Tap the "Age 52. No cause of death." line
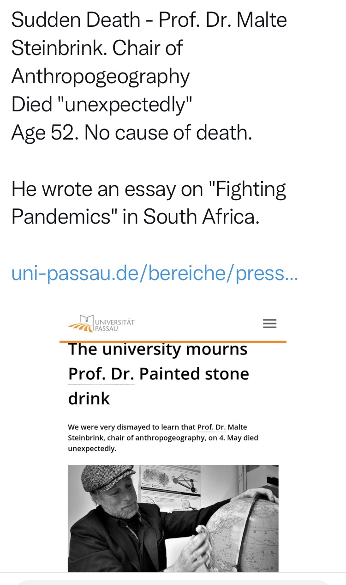This screenshot has width=346, height=585. (131, 133)
